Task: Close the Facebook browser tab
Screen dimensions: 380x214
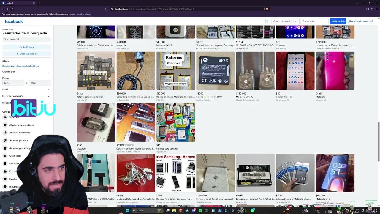Action: pos(34,3)
